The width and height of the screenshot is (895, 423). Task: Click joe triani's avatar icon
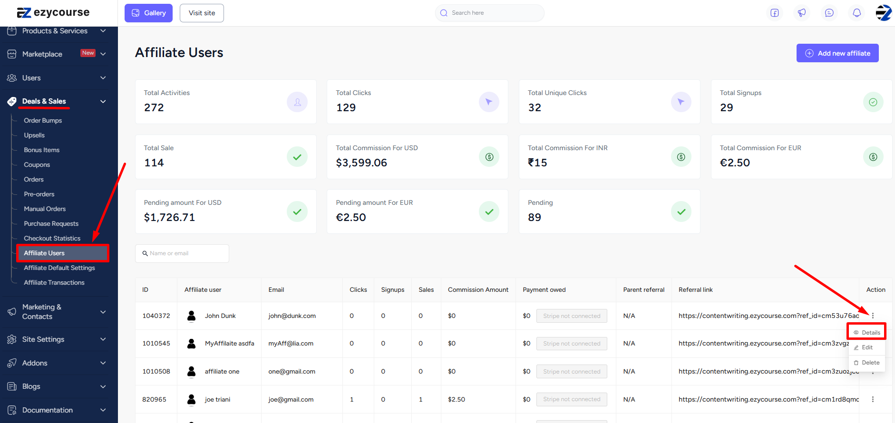click(192, 399)
